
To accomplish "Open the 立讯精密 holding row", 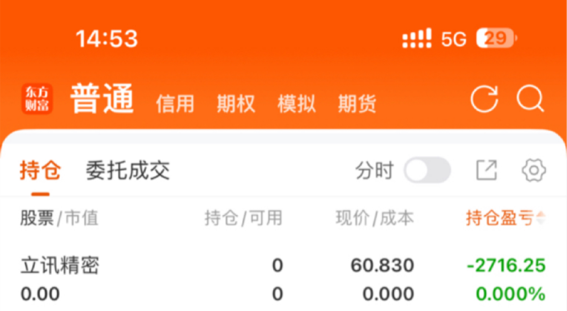I will [283, 280].
